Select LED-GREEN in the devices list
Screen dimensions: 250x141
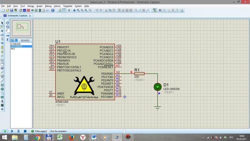point(21,46)
